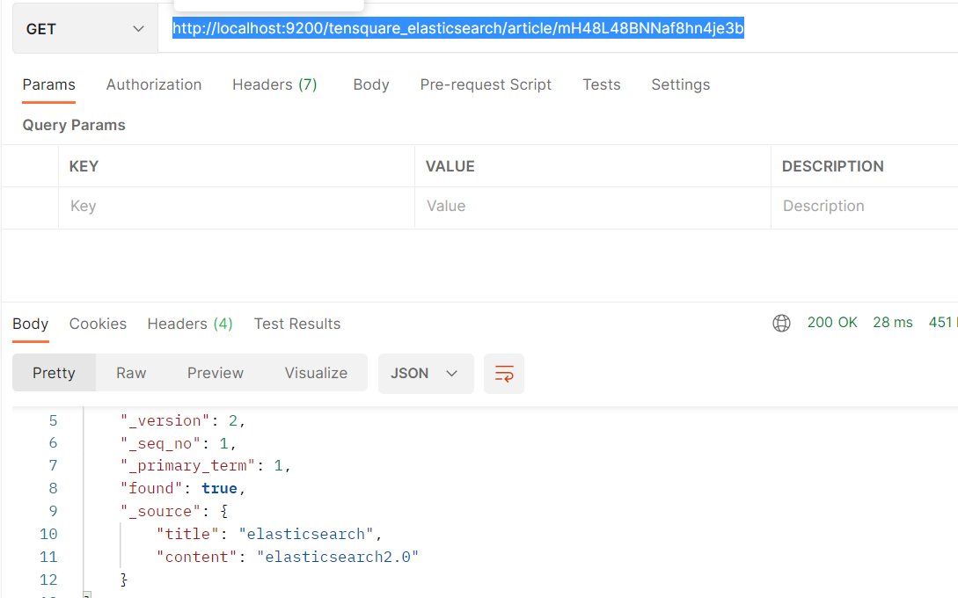Open the request Settings tab
The width and height of the screenshot is (958, 598).
[x=680, y=84]
